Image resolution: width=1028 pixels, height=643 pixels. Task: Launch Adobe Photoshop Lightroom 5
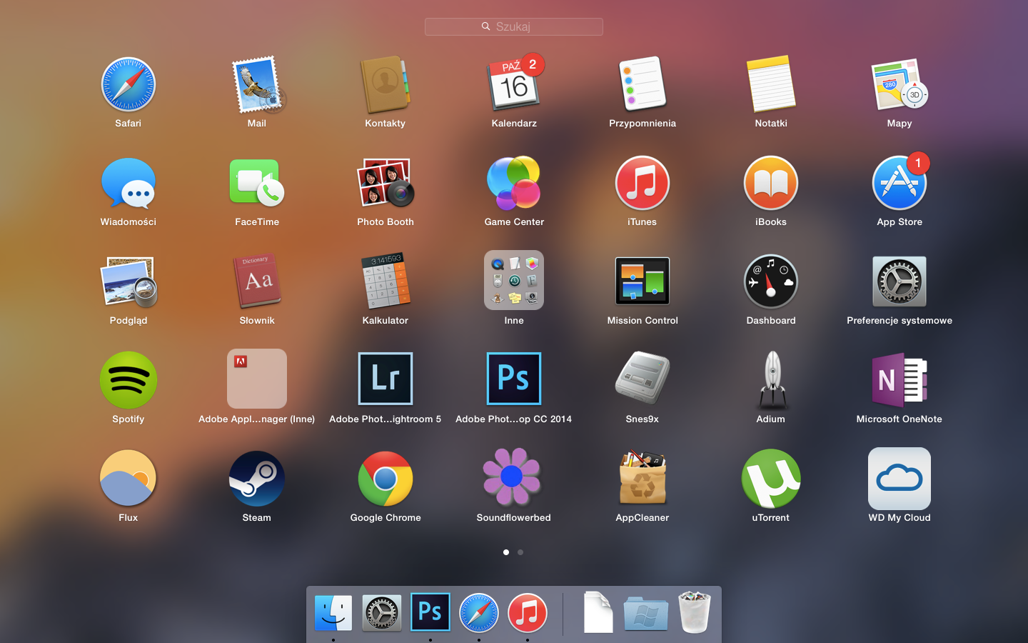(x=385, y=379)
